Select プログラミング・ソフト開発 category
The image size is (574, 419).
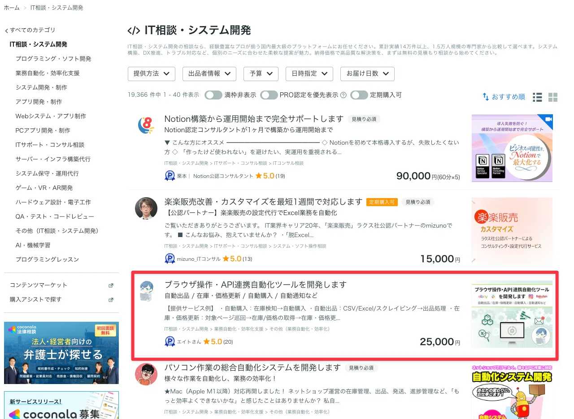[x=53, y=59]
